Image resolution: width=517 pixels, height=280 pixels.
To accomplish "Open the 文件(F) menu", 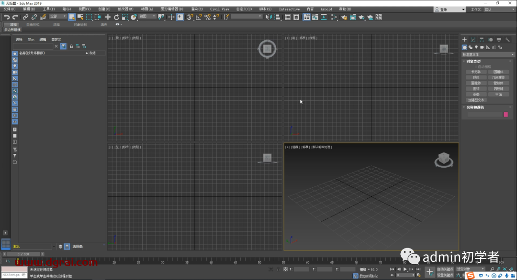I will 9,9.
